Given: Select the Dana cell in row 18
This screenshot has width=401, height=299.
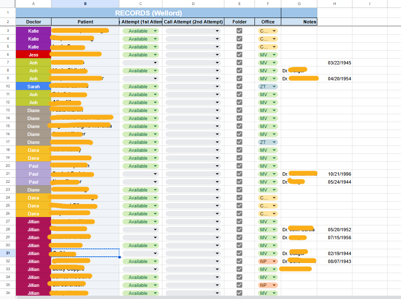Looking at the screenshot, I should coord(33,150).
